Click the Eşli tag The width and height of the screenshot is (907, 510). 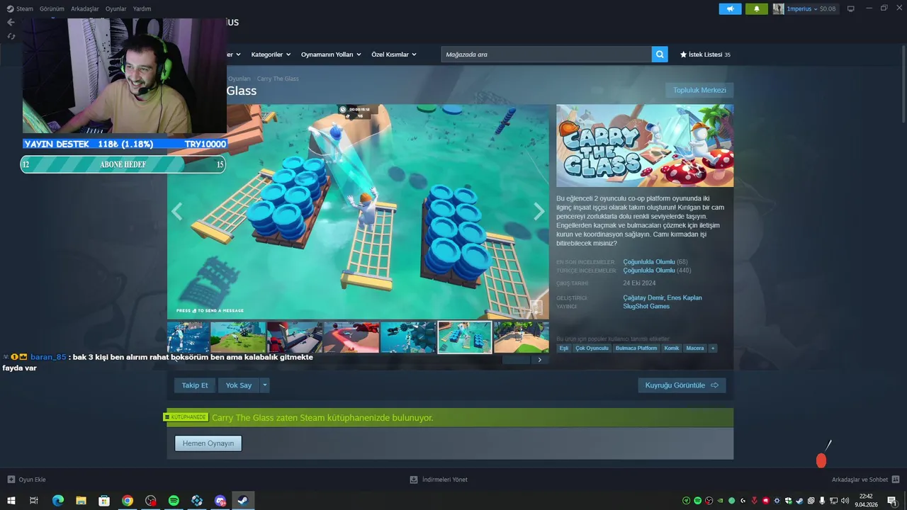pyautogui.click(x=564, y=348)
